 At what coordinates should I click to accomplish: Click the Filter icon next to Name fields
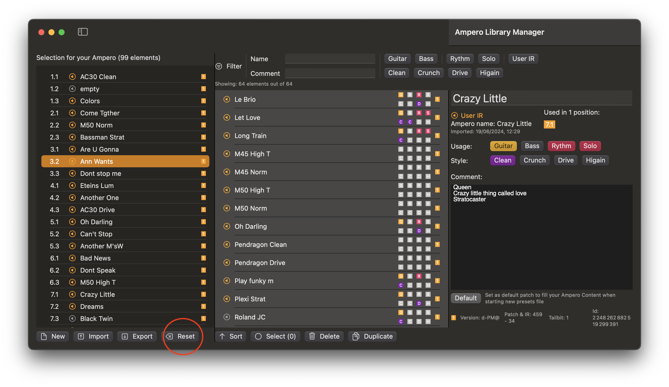(219, 66)
